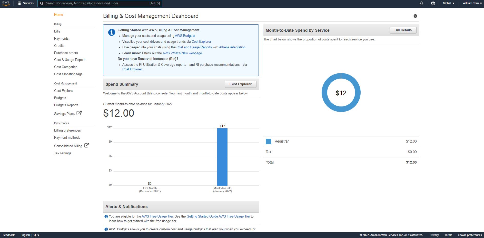Open the William Tran account dropdown
Screen dimensions: 484x238
472,3
